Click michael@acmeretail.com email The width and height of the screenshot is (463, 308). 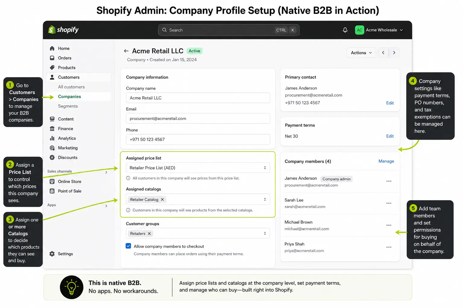[x=307, y=229]
